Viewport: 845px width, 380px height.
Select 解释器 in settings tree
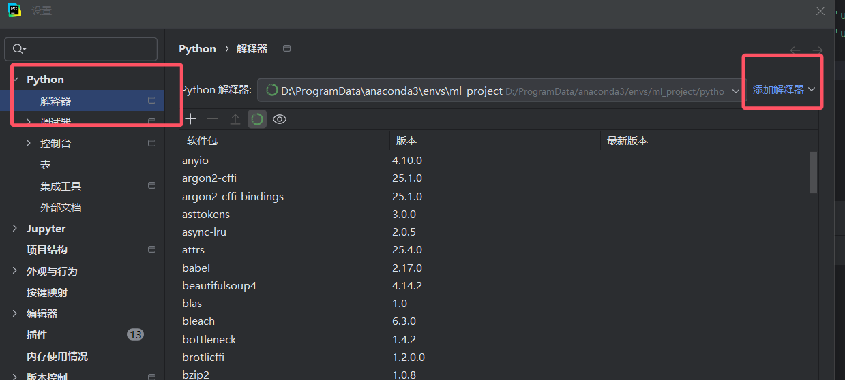coord(82,101)
